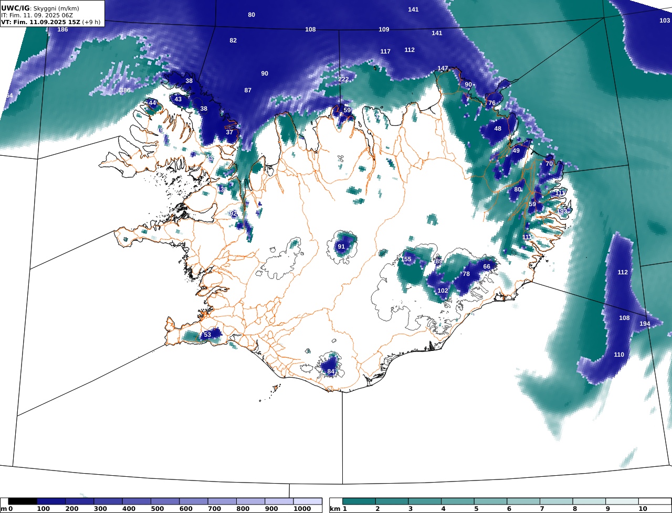The height and width of the screenshot is (513, 672).
Task: Click the '186' visibility value
Action: pyautogui.click(x=62, y=29)
